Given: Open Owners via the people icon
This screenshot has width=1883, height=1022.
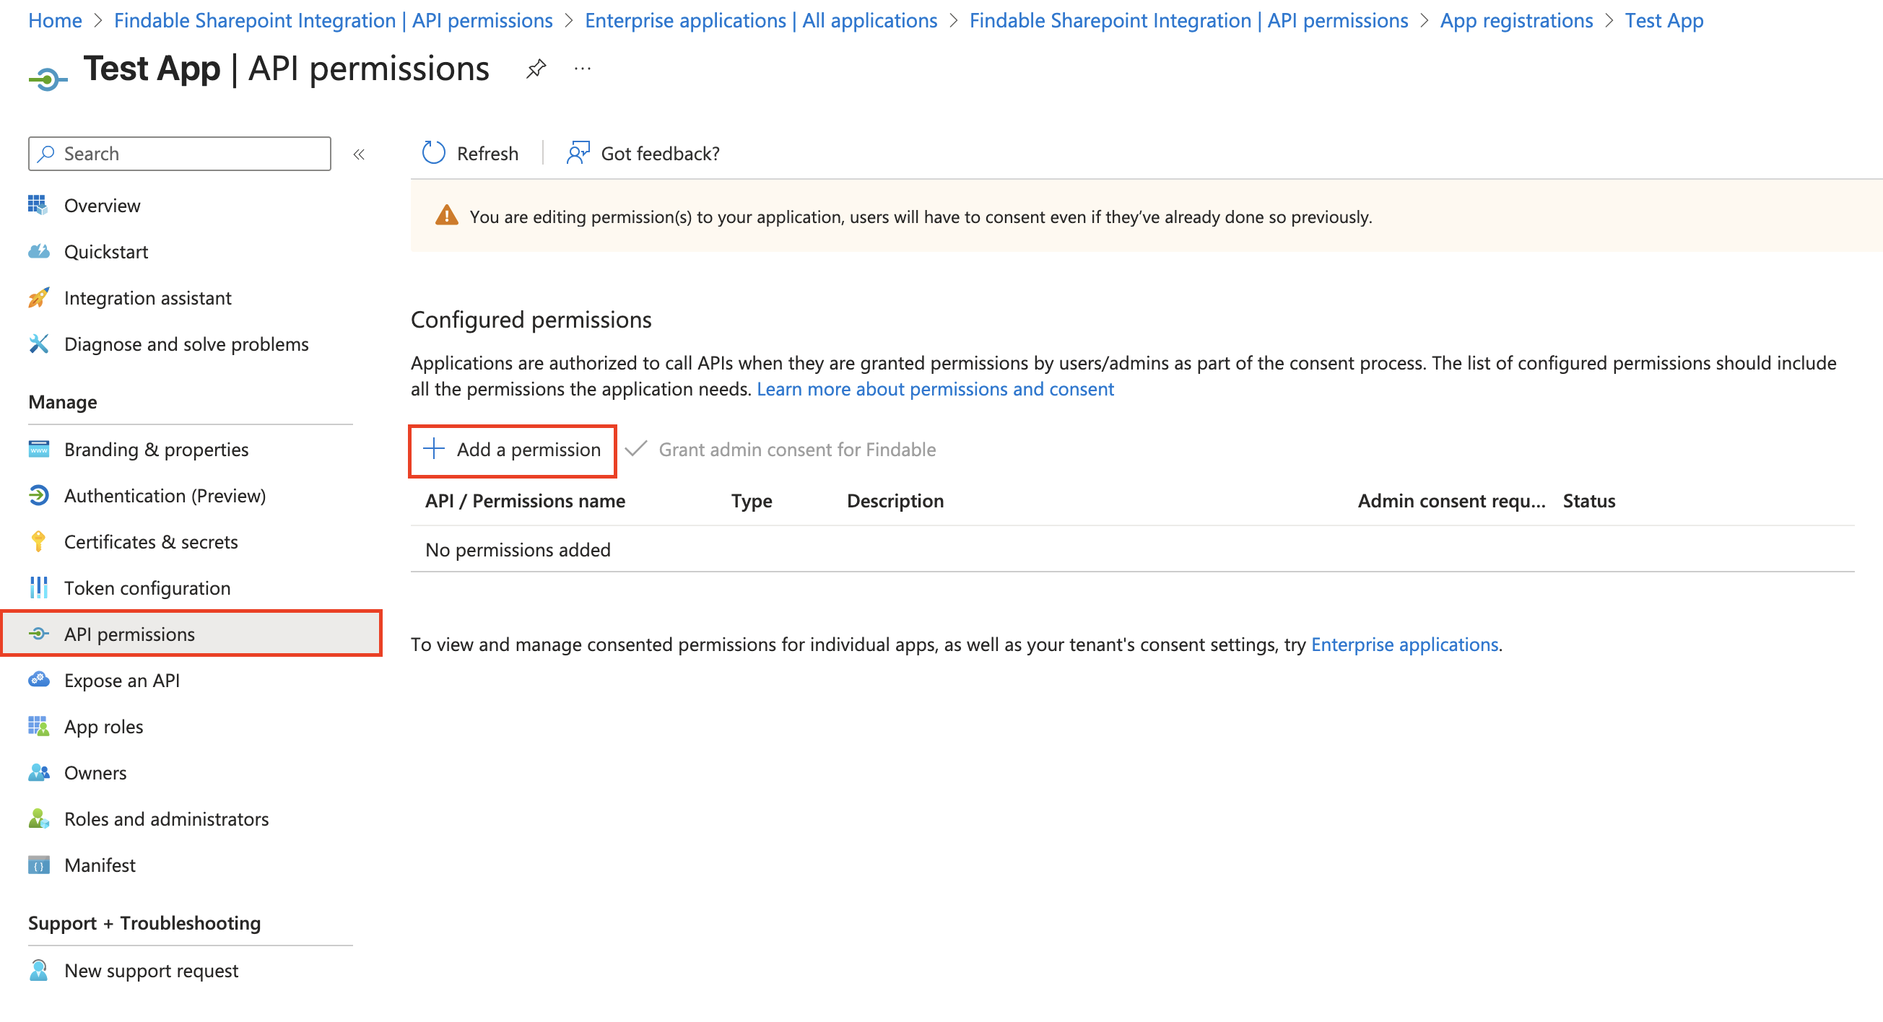Looking at the screenshot, I should point(38,772).
